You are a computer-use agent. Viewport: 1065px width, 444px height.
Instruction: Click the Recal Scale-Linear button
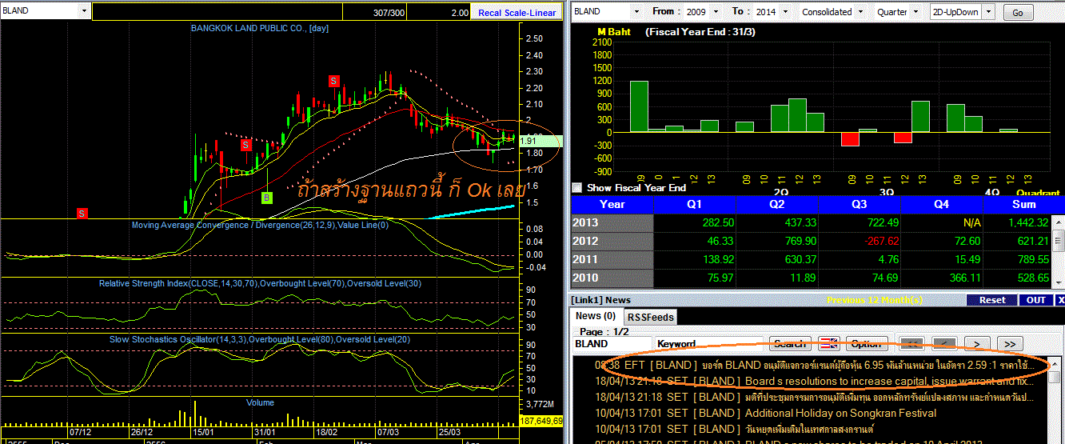pyautogui.click(x=517, y=13)
